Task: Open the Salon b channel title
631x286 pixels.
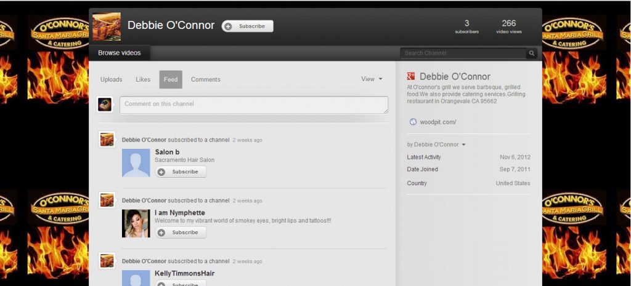Action: 167,153
